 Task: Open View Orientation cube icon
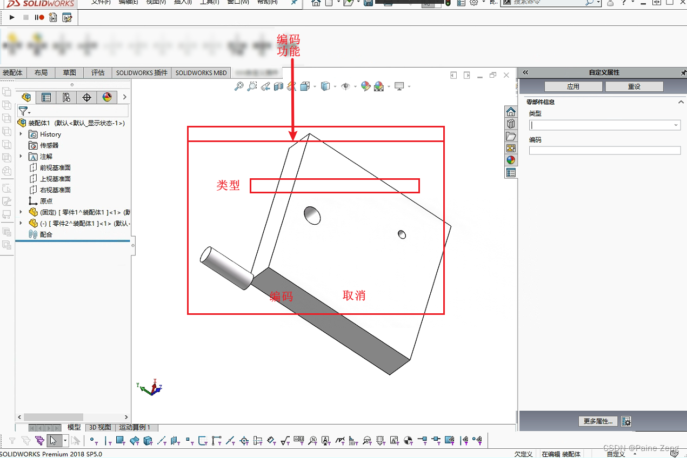click(x=305, y=86)
